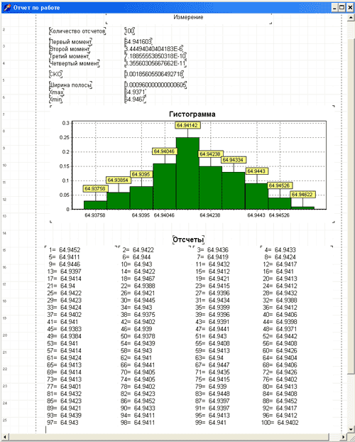Click the 64.93854 histogram bar label

coord(119,180)
